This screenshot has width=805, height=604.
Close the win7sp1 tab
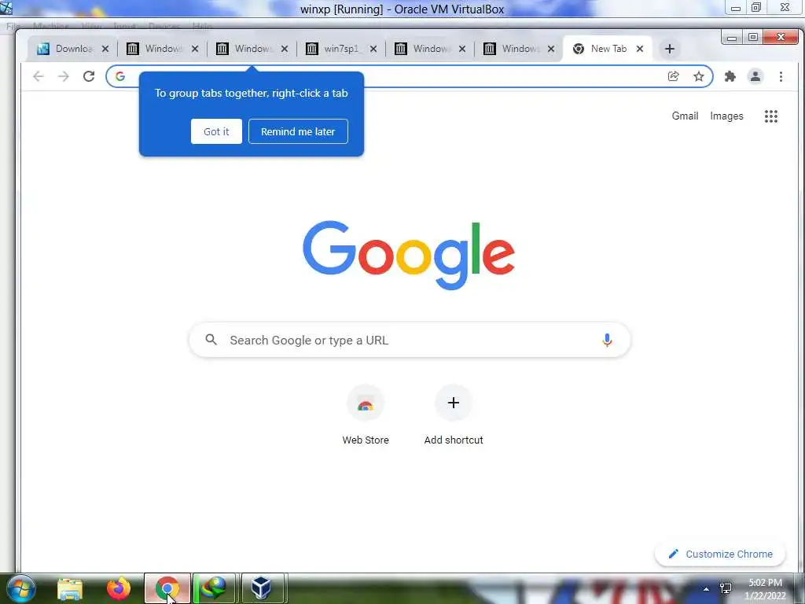[373, 49]
